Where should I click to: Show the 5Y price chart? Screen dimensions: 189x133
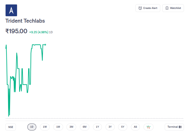[x=123, y=127]
